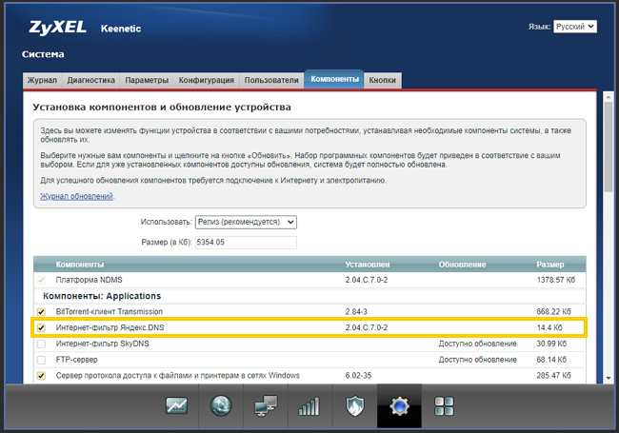
Task: Toggle Интернет-фильтр Яндекс.DNS checkbox
Action: pyautogui.click(x=40, y=327)
